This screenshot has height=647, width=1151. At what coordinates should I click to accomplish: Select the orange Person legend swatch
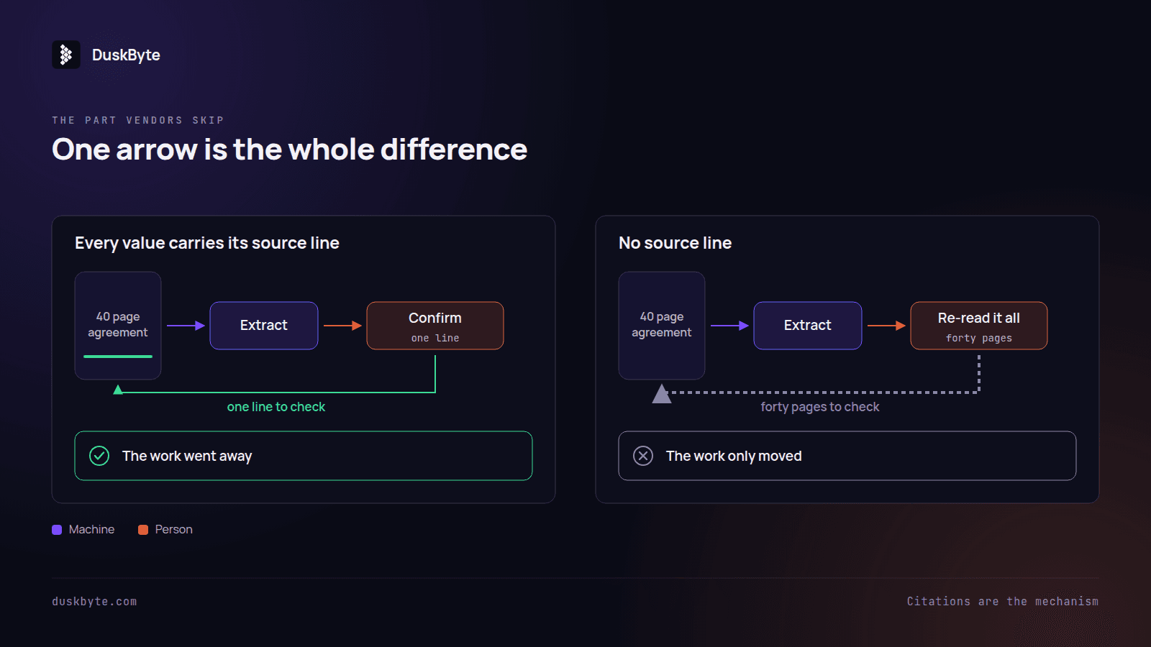click(143, 530)
